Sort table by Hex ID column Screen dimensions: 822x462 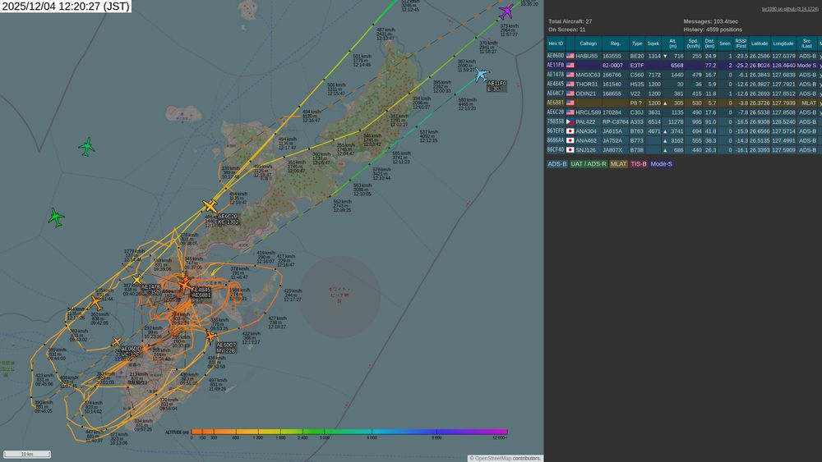(x=556, y=43)
